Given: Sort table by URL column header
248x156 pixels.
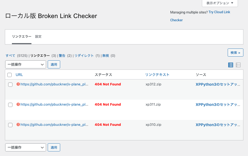Looking at the screenshot, I should click(x=19, y=75).
